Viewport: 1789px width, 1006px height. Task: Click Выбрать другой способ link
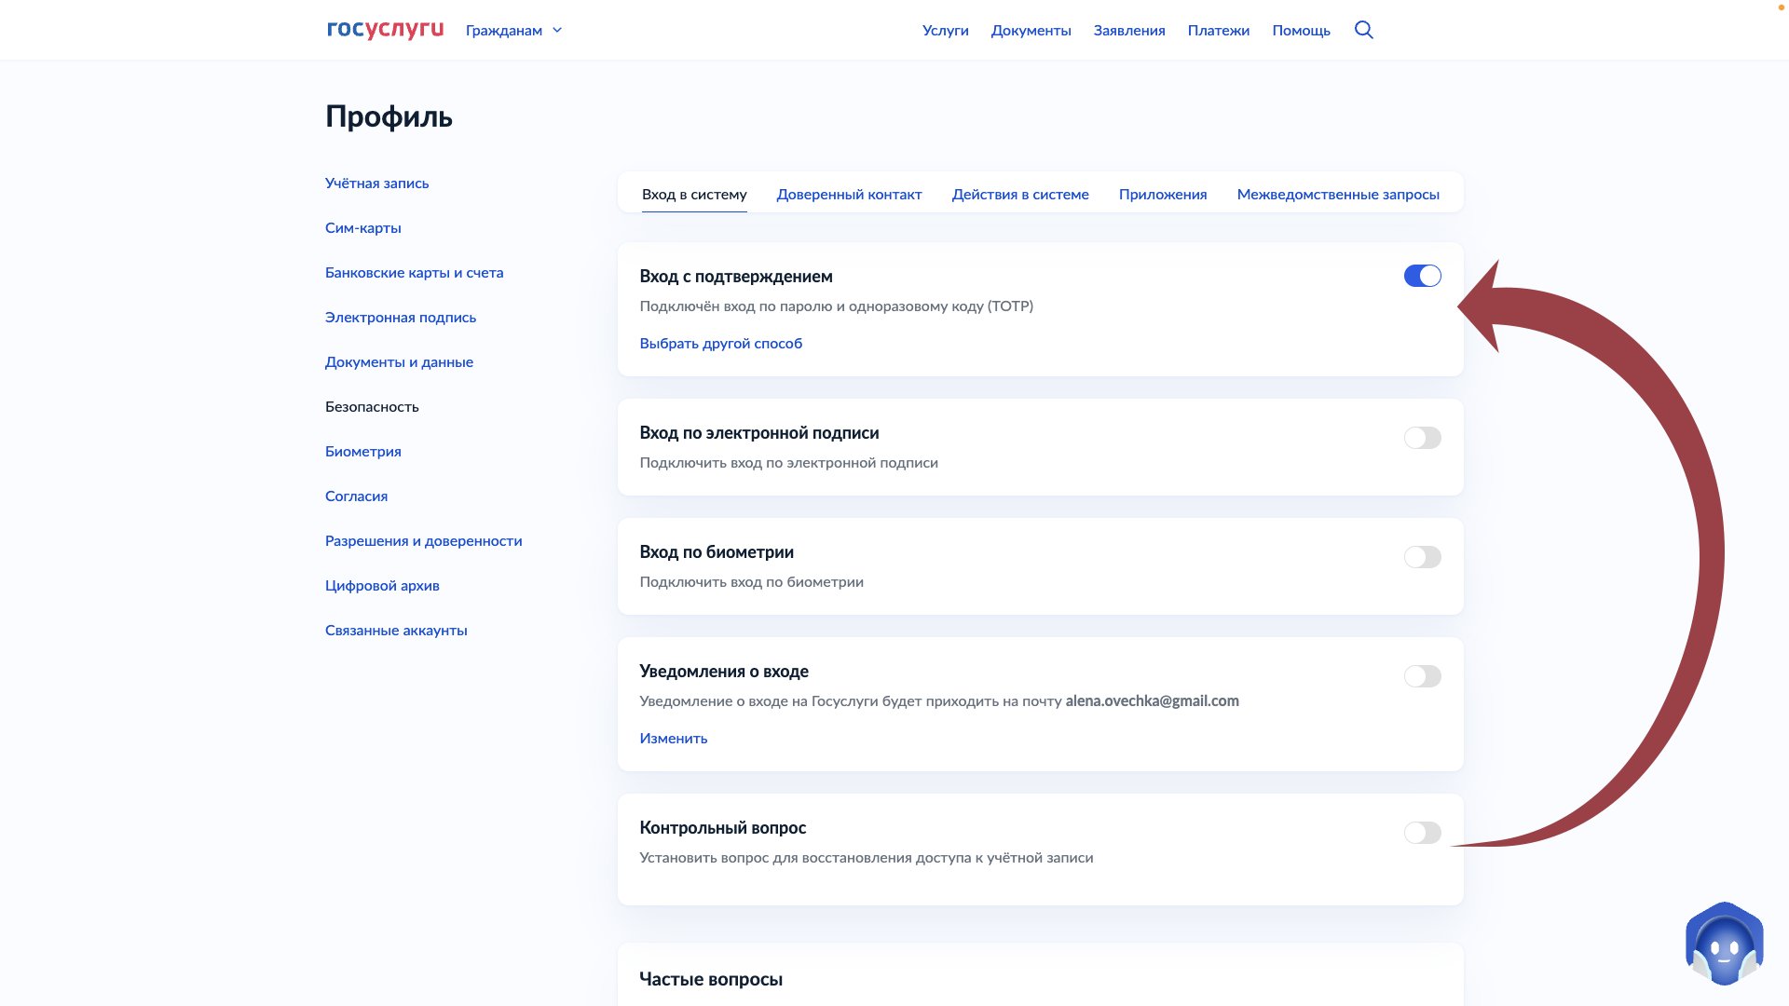[721, 344]
